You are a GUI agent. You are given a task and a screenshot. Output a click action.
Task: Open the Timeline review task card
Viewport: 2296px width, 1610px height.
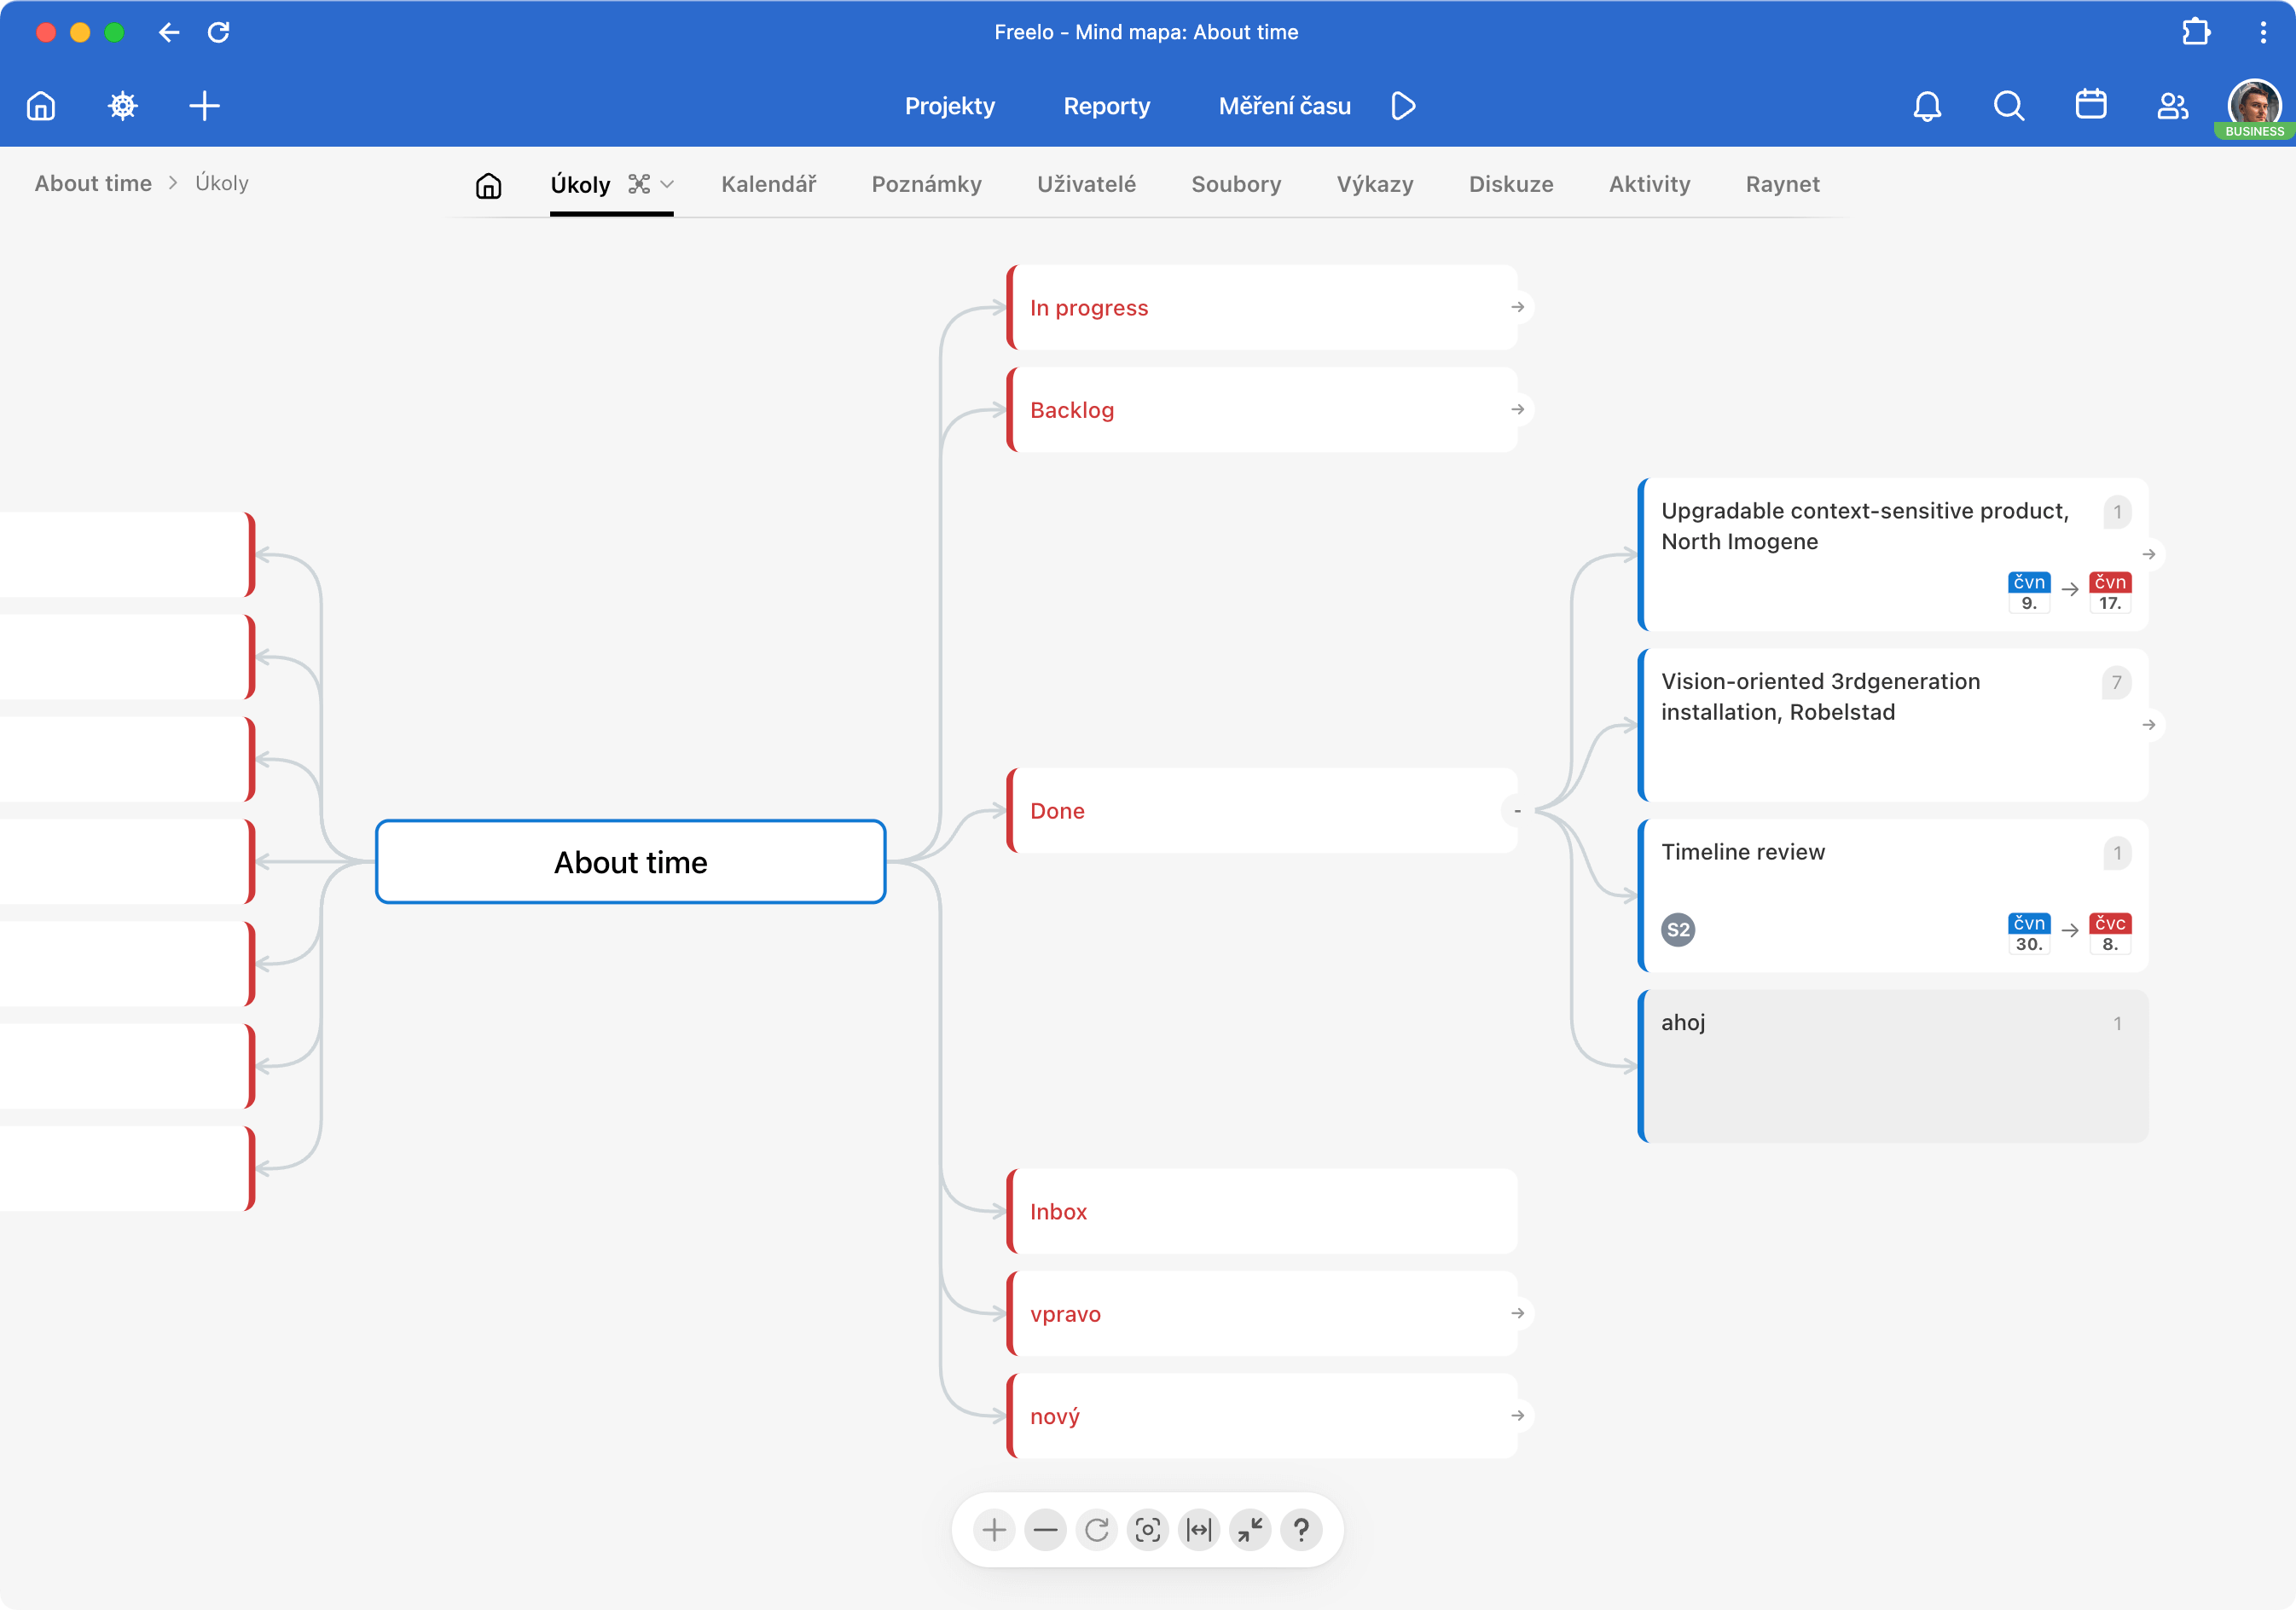point(1892,895)
